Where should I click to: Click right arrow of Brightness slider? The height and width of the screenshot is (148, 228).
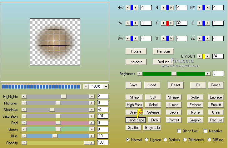click(208, 74)
